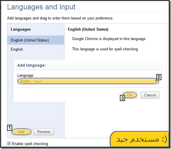Click the Remove language button

[44, 132]
